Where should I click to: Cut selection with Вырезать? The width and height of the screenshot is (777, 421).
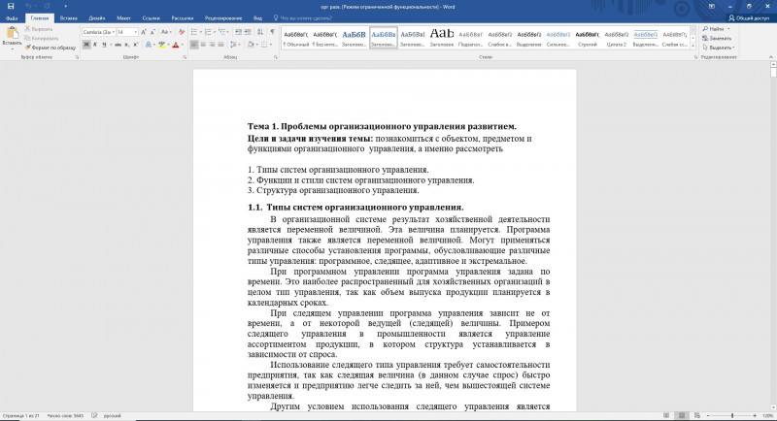point(39,29)
